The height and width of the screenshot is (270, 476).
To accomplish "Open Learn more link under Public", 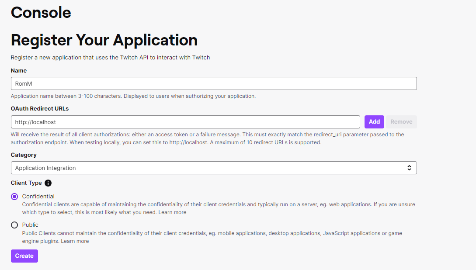I will 75,241.
